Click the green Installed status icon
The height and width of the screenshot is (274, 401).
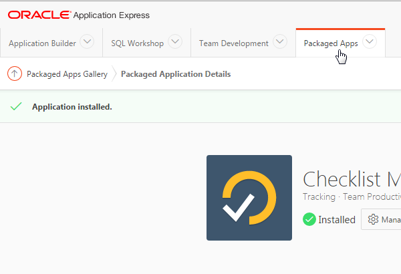pos(309,219)
